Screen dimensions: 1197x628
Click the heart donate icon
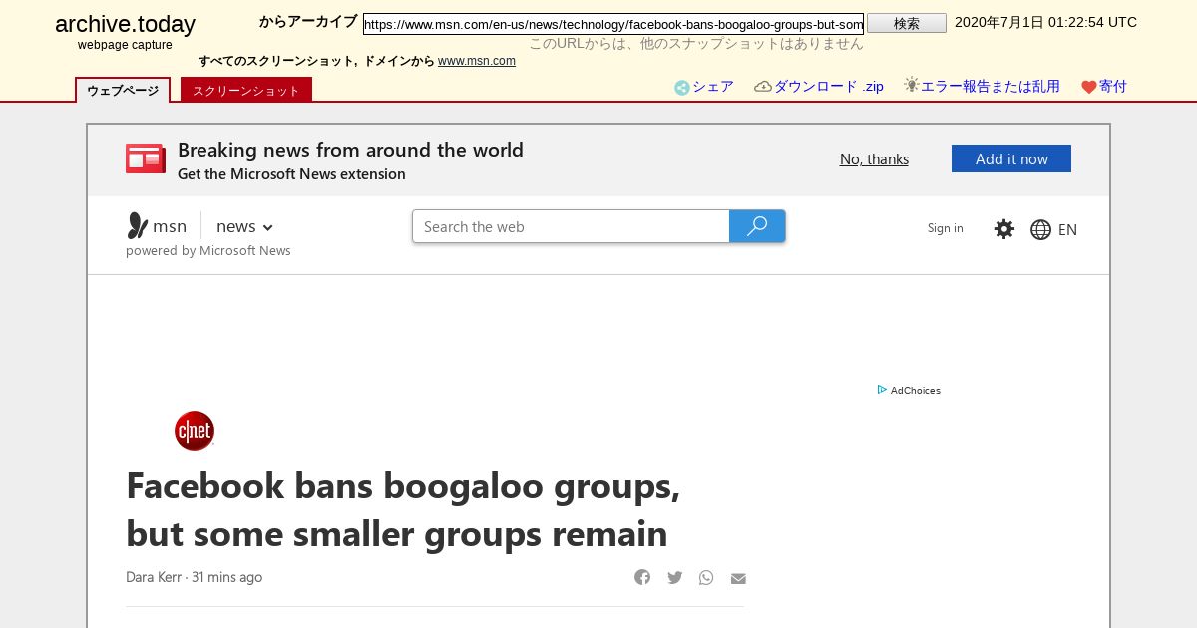1089,88
